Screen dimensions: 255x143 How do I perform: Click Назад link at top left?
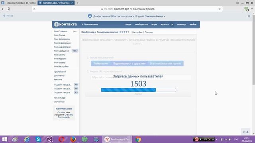click(x=8, y=16)
